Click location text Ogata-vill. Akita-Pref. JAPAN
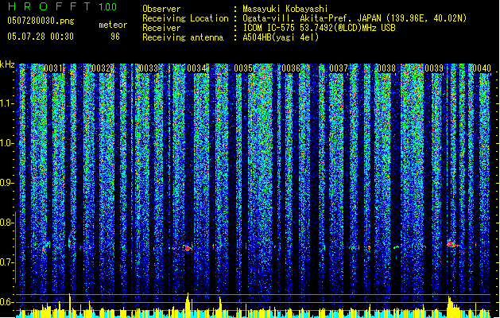500x318 pixels. (x=312, y=18)
